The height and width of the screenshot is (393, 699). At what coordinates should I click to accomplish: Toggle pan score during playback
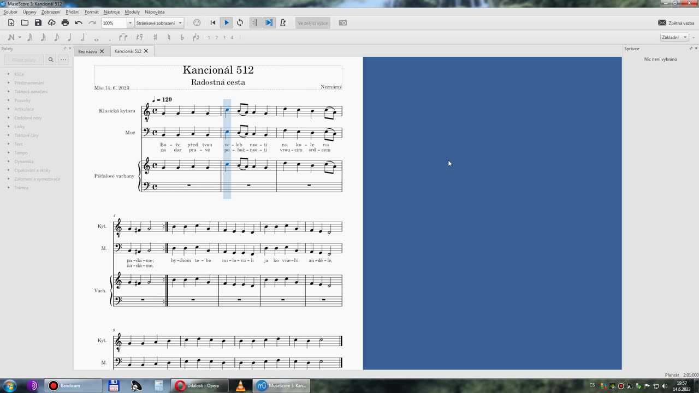tap(269, 23)
